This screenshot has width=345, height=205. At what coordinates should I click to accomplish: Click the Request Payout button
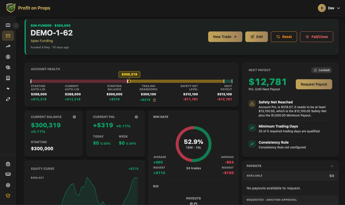[x=314, y=84]
